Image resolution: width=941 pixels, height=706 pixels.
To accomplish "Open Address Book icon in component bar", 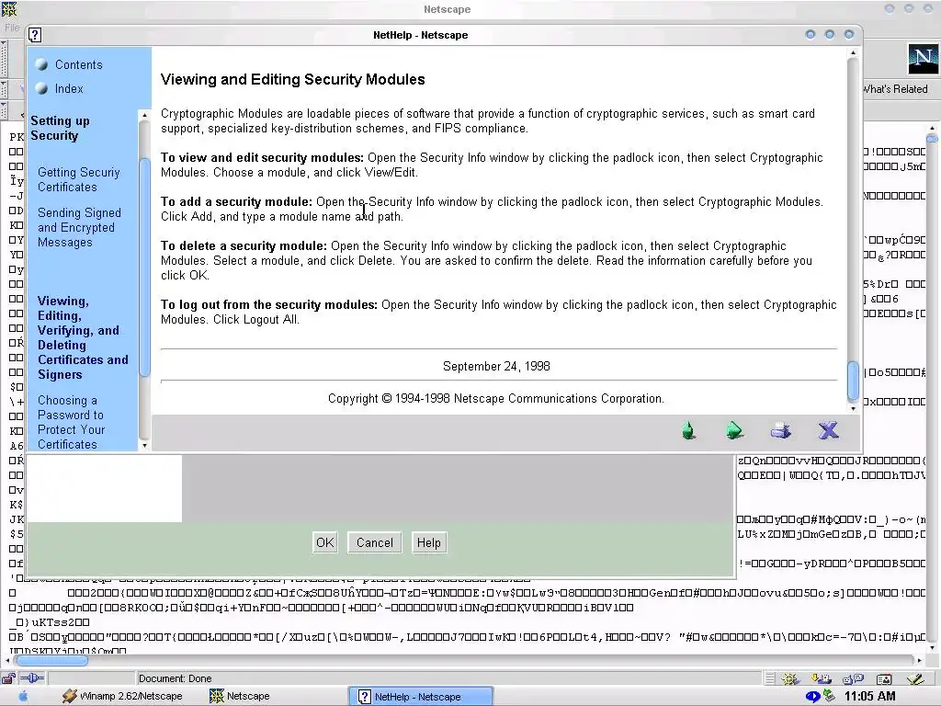I will (883, 678).
